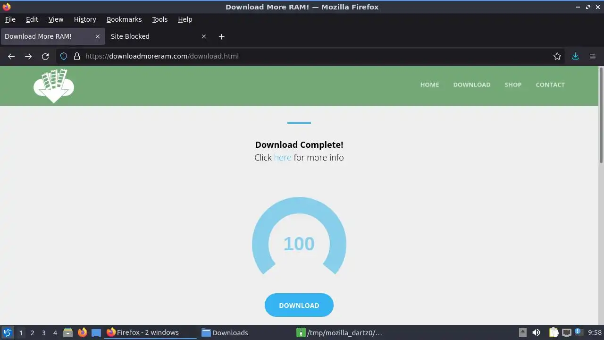Open the Tools menu
604x340 pixels.
tap(159, 19)
